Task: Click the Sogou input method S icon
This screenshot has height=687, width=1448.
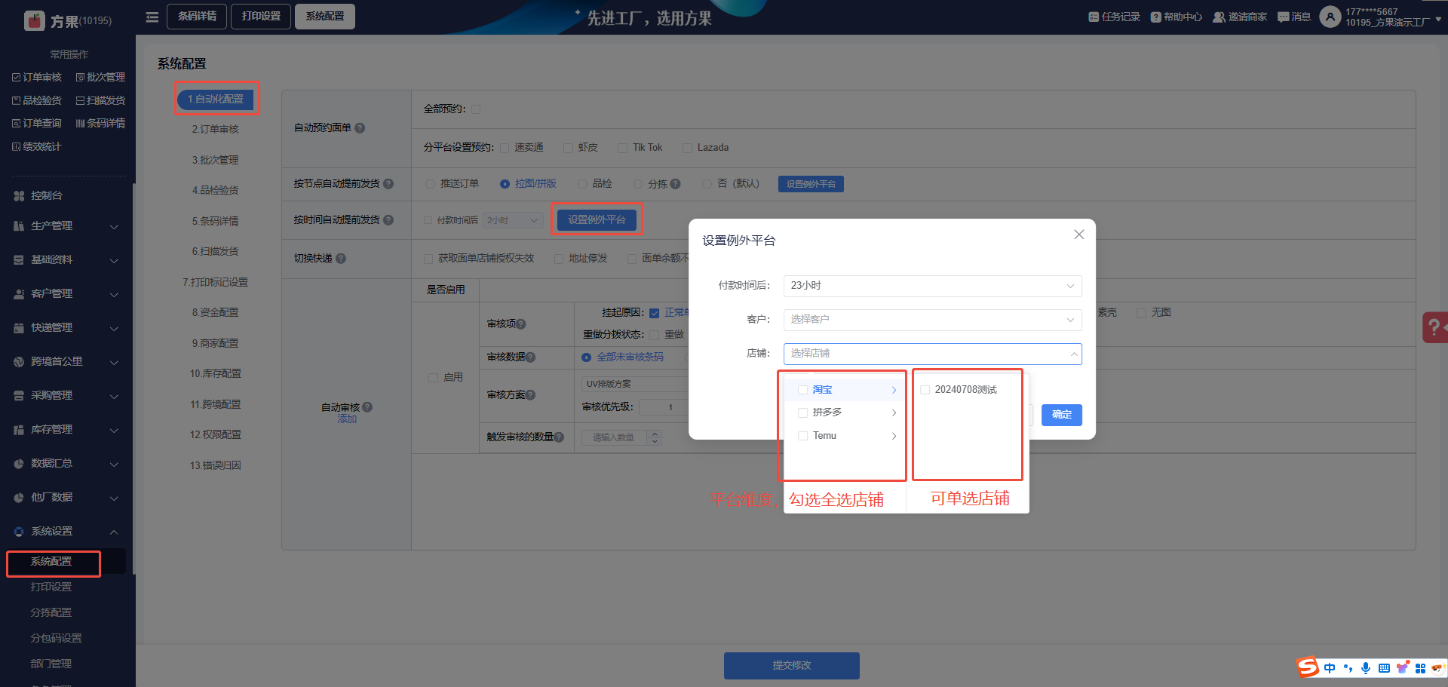Action: (1308, 667)
